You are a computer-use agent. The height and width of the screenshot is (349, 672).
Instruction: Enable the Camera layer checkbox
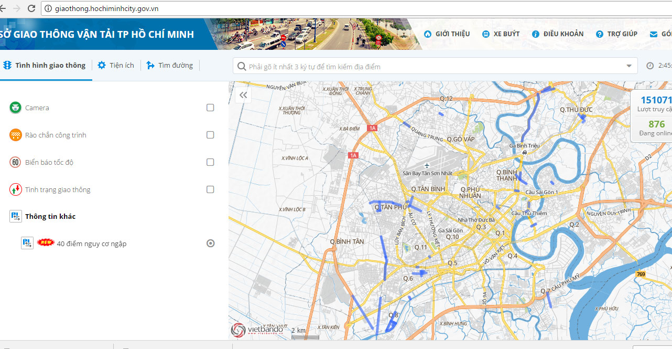coord(210,108)
